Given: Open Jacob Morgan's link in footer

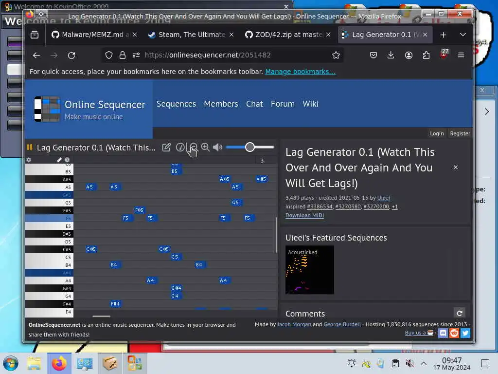Looking at the screenshot, I should (x=294, y=324).
